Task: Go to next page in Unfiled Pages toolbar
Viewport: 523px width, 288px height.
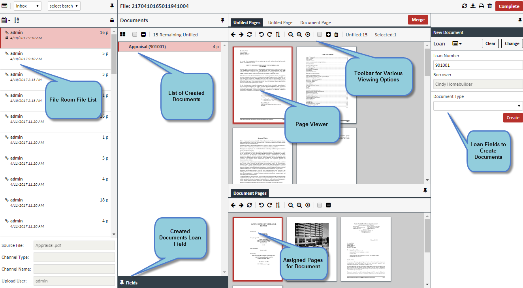Action: 241,35
